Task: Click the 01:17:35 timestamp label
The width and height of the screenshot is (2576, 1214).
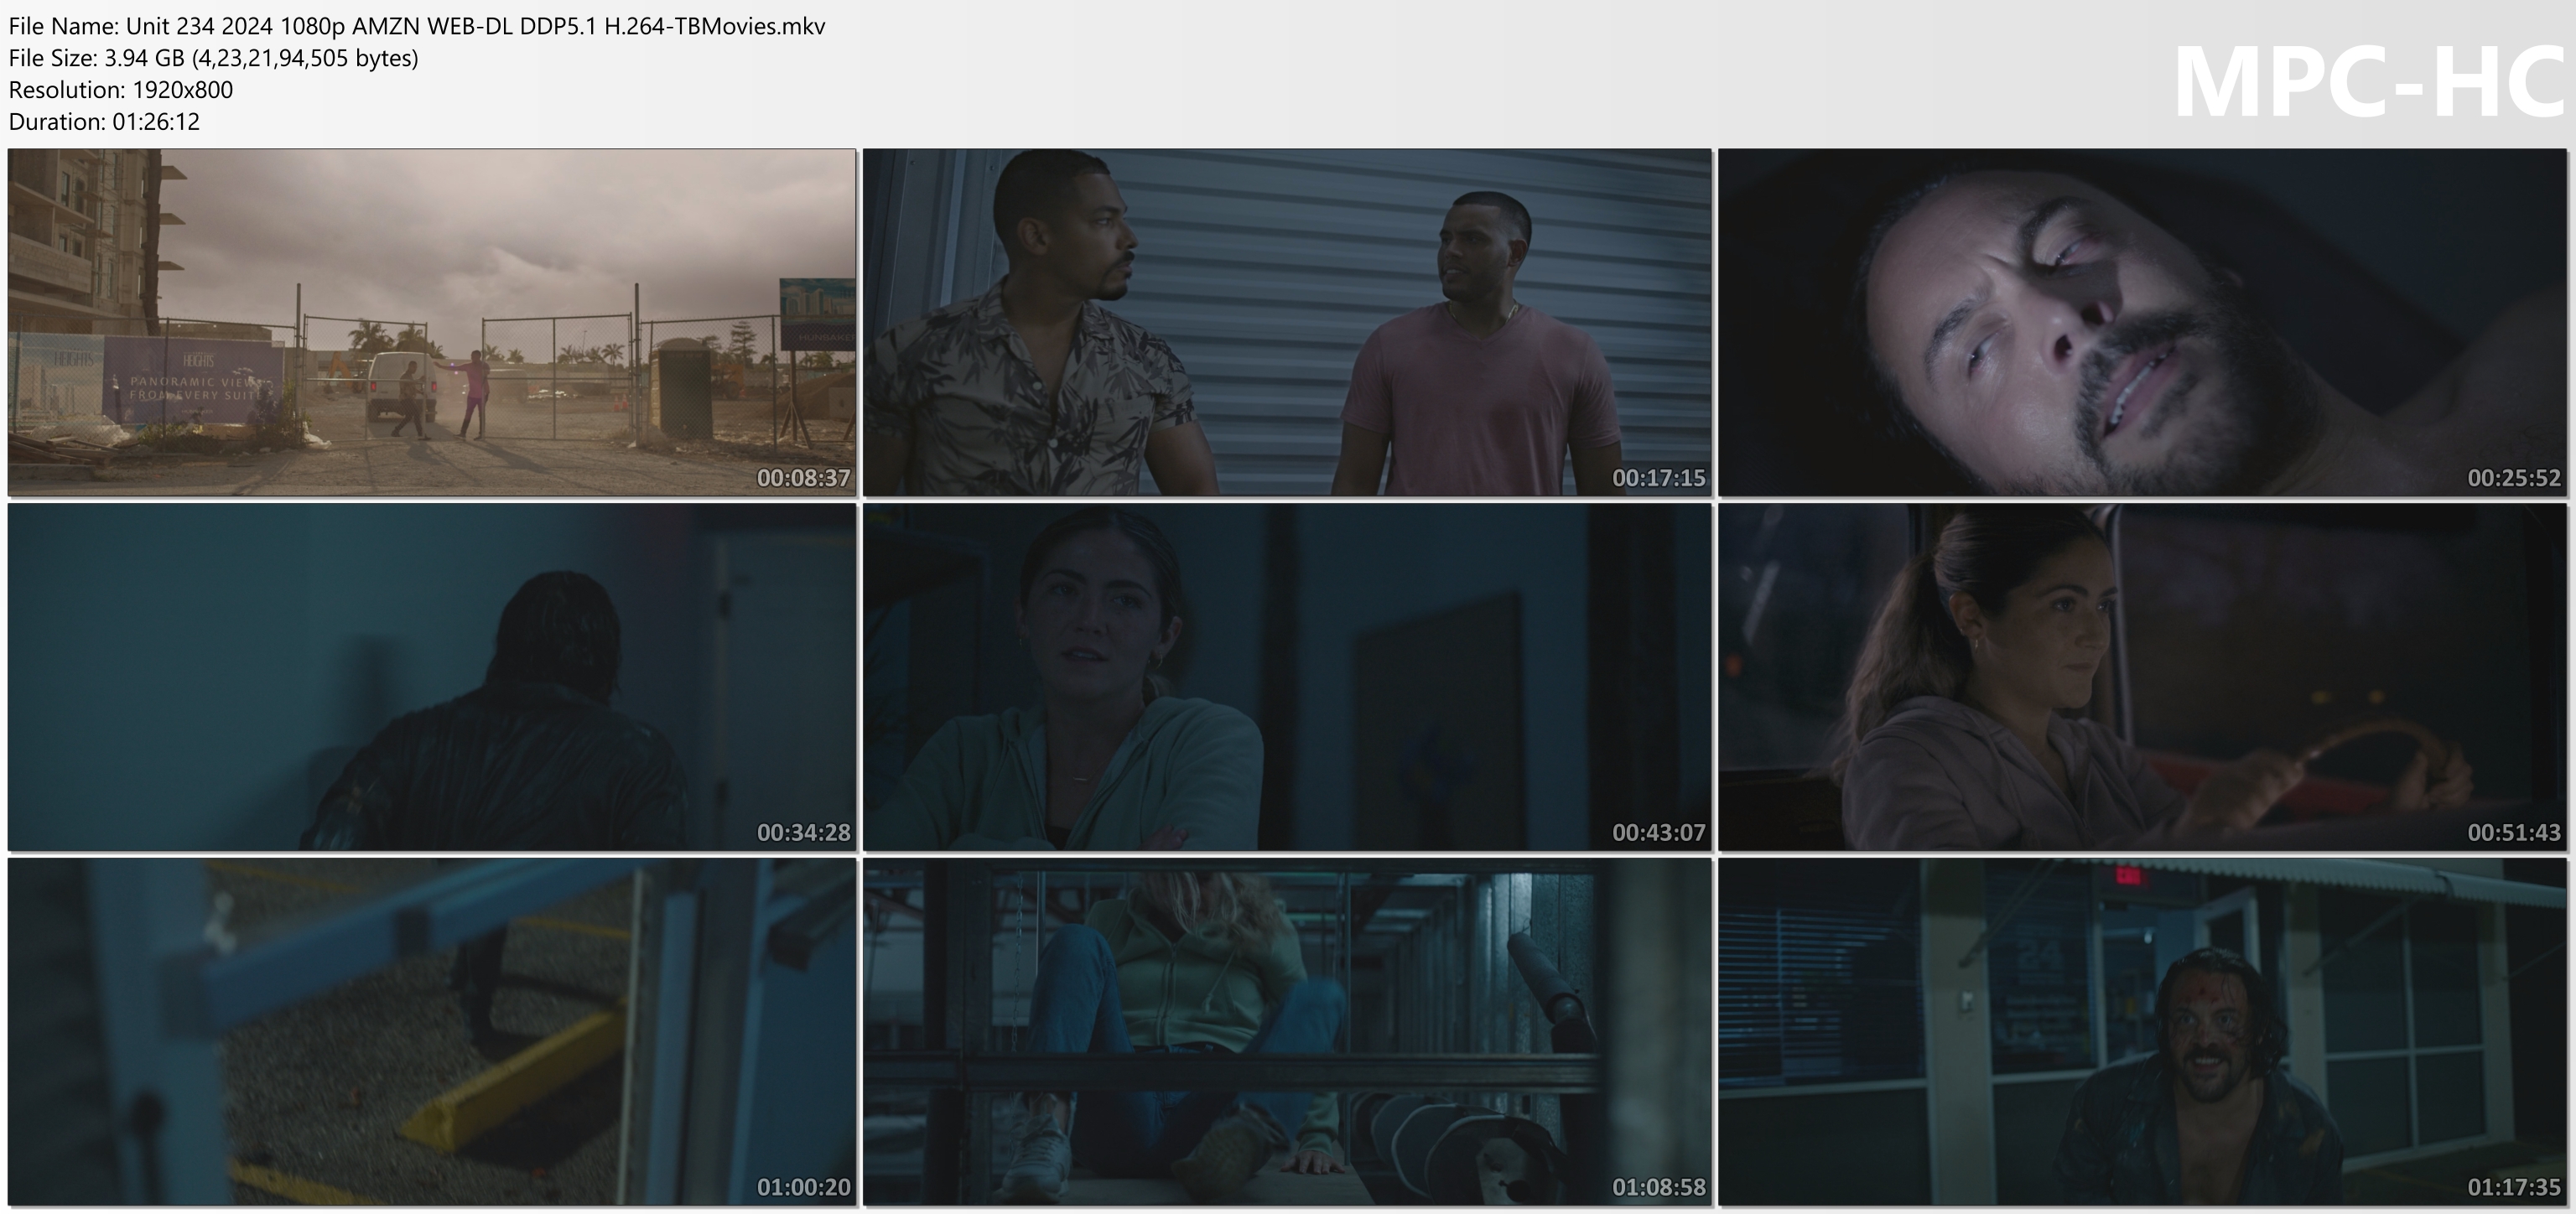Action: (x=2513, y=1187)
